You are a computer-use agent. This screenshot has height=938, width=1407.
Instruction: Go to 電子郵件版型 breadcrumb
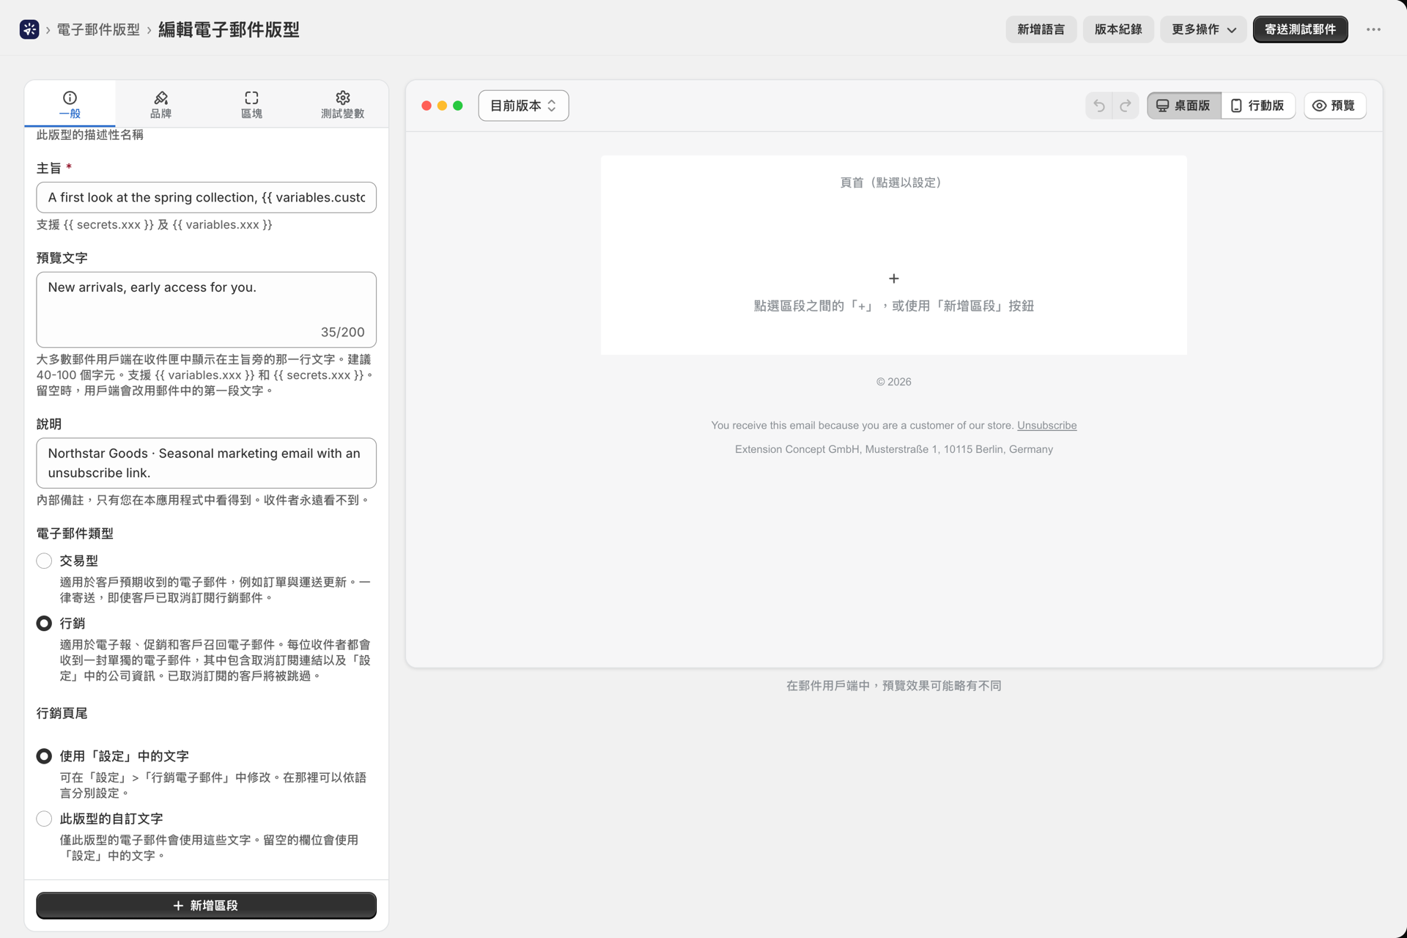pos(98,29)
